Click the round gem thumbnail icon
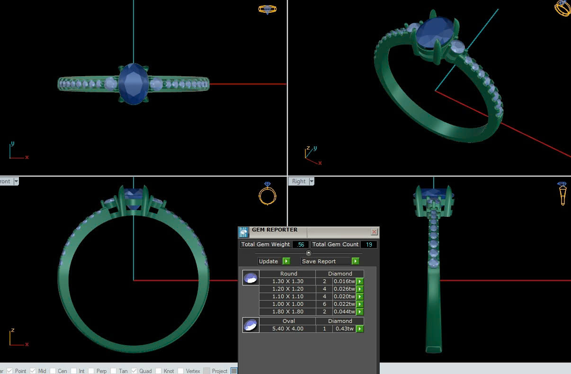Viewport: 571px width, 374px height. 250,277
